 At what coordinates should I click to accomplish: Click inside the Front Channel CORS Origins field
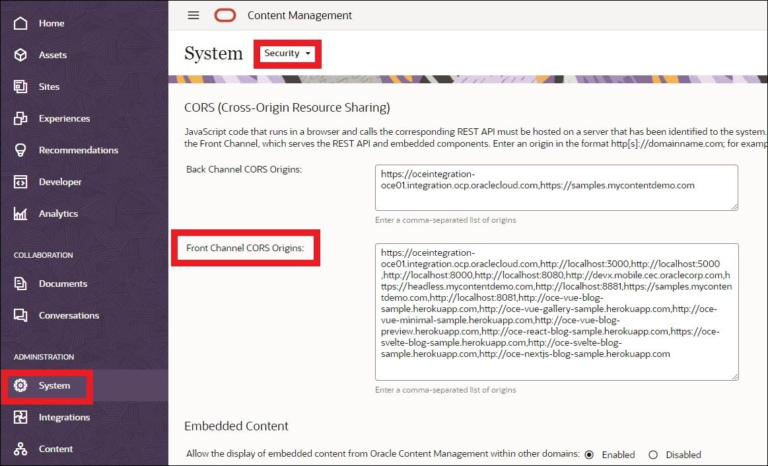[557, 311]
